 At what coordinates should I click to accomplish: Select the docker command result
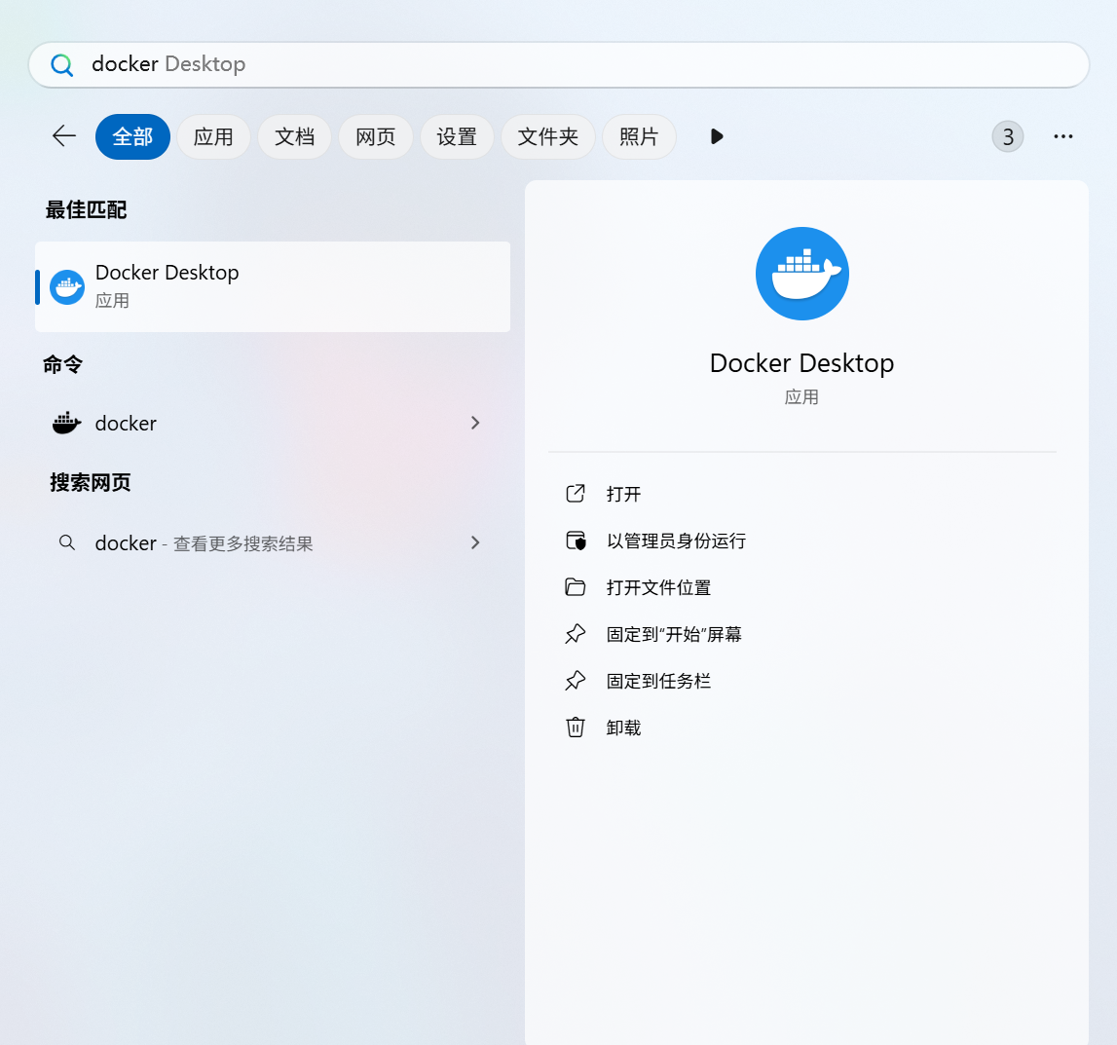coord(273,423)
